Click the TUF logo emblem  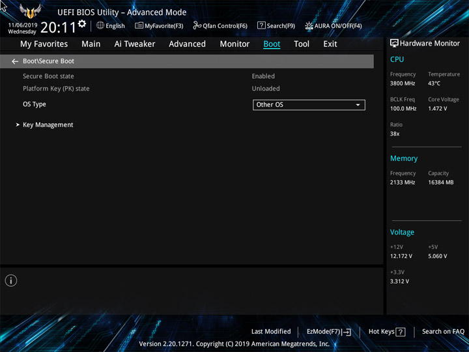(30, 12)
